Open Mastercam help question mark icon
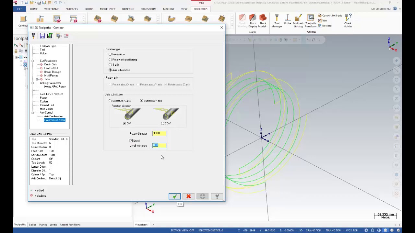Screen dimensions: 415x233 click(x=395, y=9)
